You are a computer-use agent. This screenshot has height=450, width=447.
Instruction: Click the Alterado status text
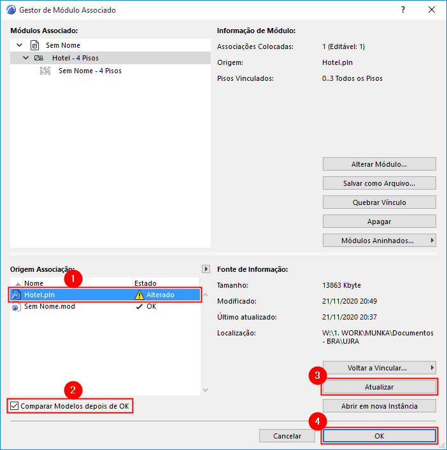click(160, 295)
